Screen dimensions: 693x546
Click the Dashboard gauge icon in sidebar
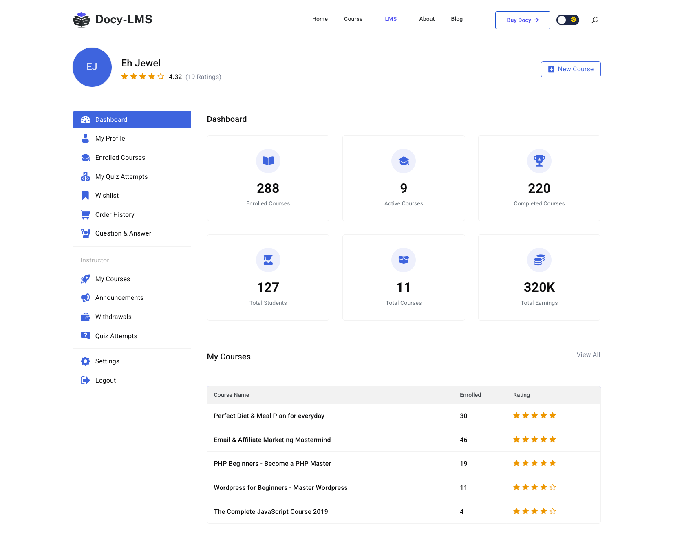[x=85, y=120]
